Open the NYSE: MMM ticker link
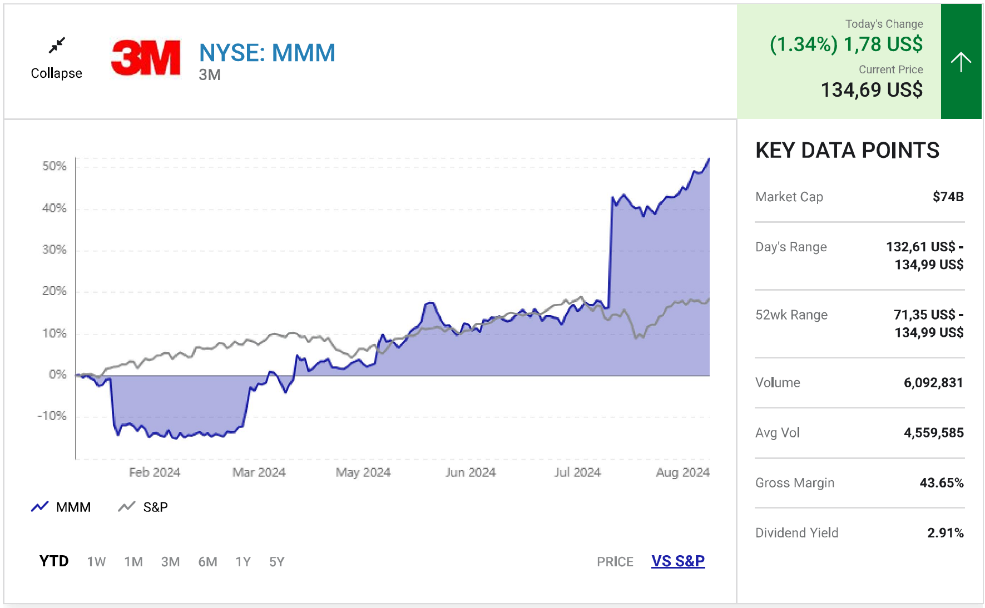The image size is (985, 608). (267, 53)
